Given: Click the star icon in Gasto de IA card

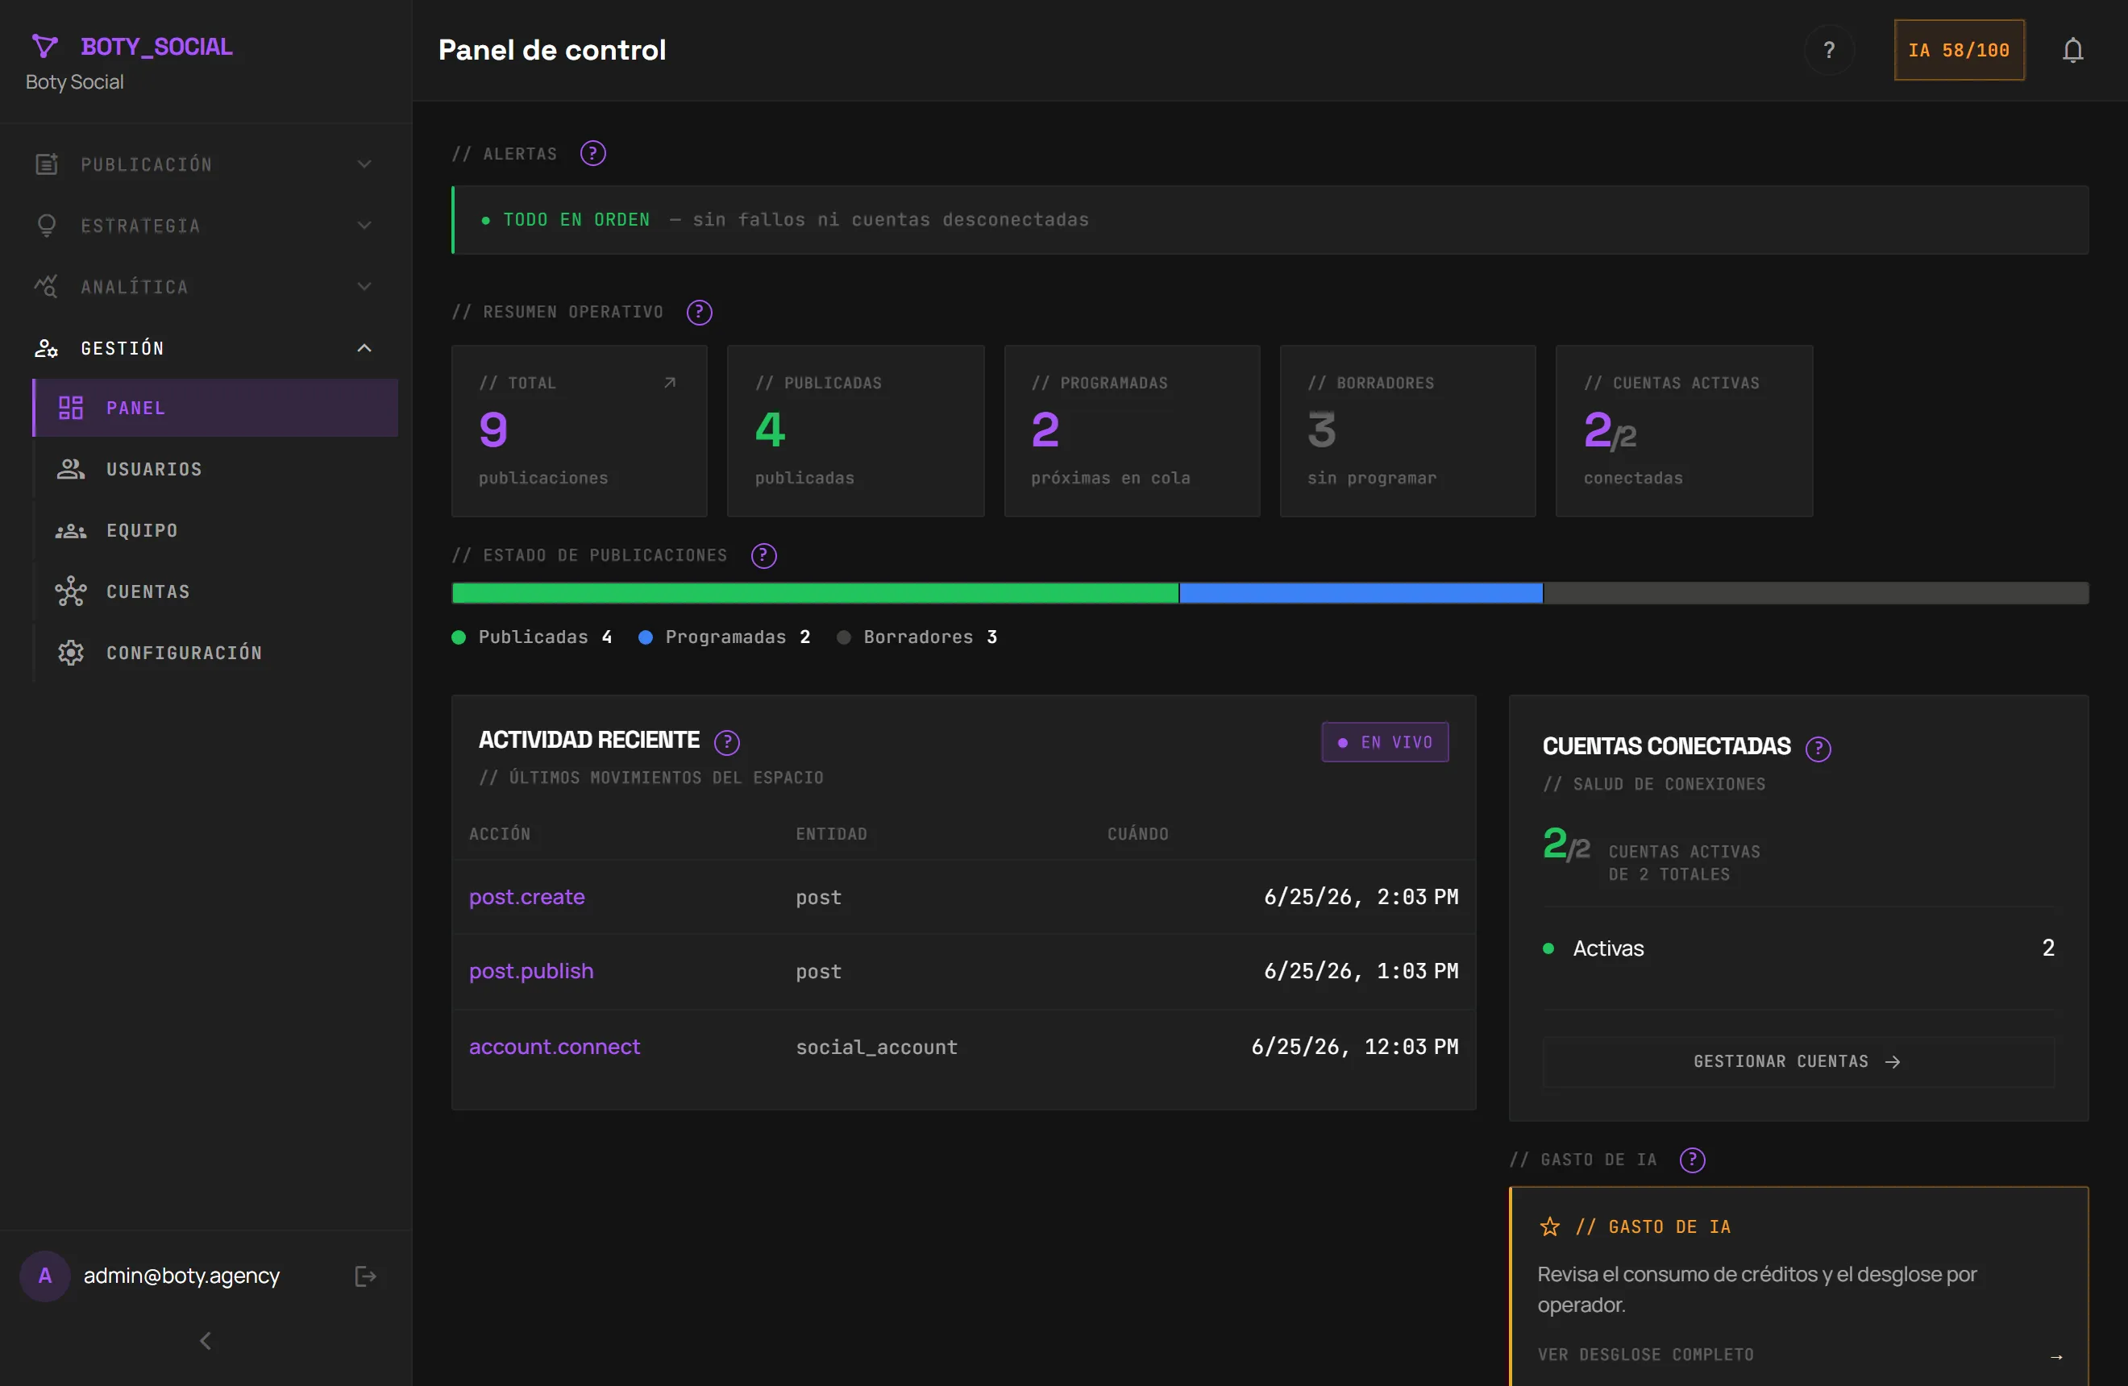Looking at the screenshot, I should pyautogui.click(x=1549, y=1227).
